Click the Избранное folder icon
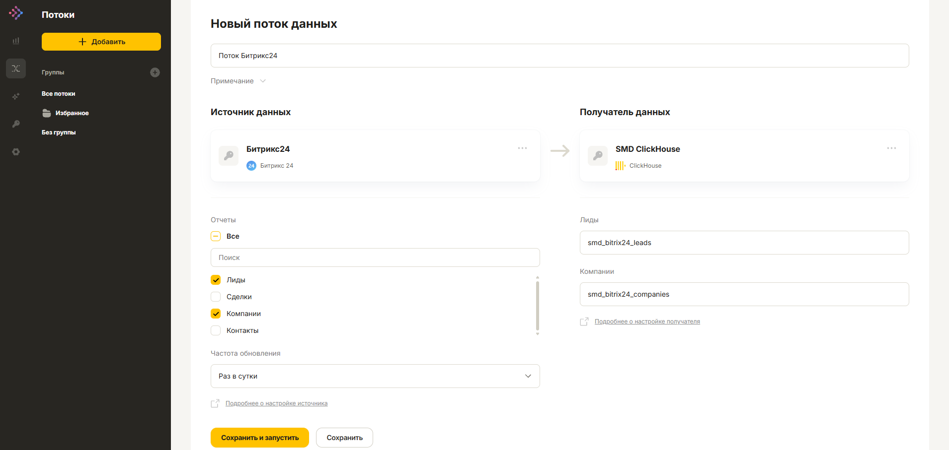 click(47, 113)
